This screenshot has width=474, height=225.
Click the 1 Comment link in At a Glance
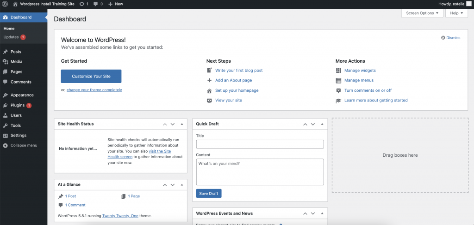(75, 205)
